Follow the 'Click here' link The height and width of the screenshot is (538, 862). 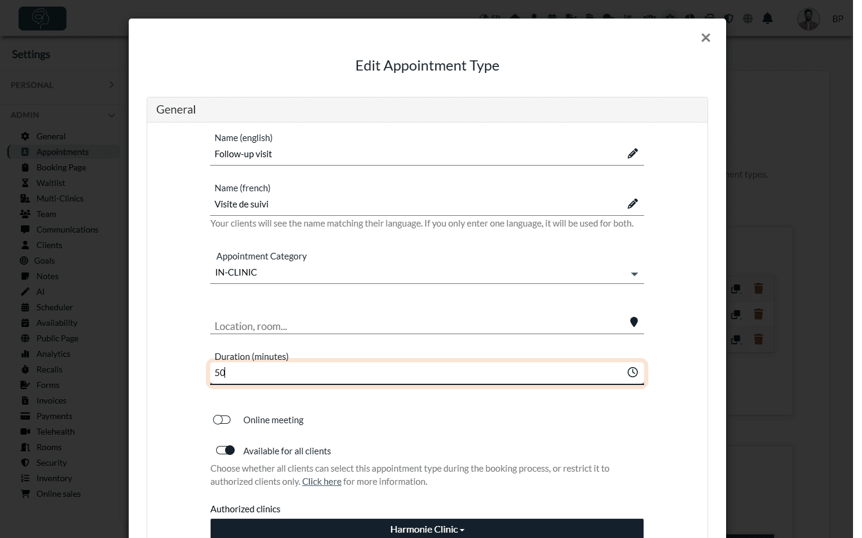click(321, 482)
